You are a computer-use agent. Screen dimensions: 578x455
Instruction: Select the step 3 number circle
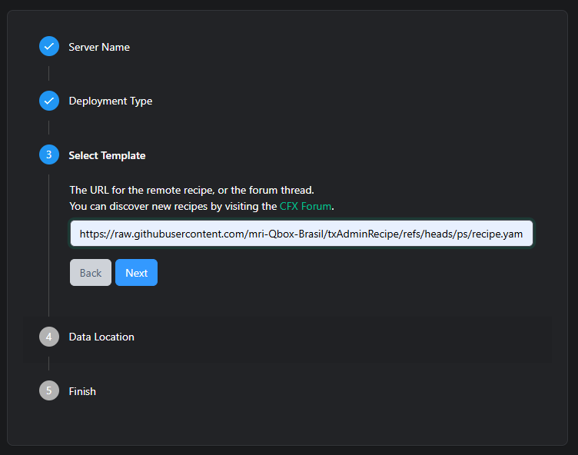(x=49, y=155)
